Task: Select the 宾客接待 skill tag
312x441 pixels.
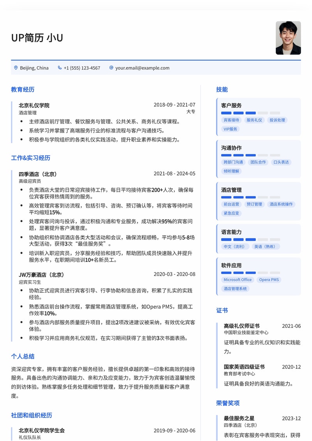Action: coord(231,120)
